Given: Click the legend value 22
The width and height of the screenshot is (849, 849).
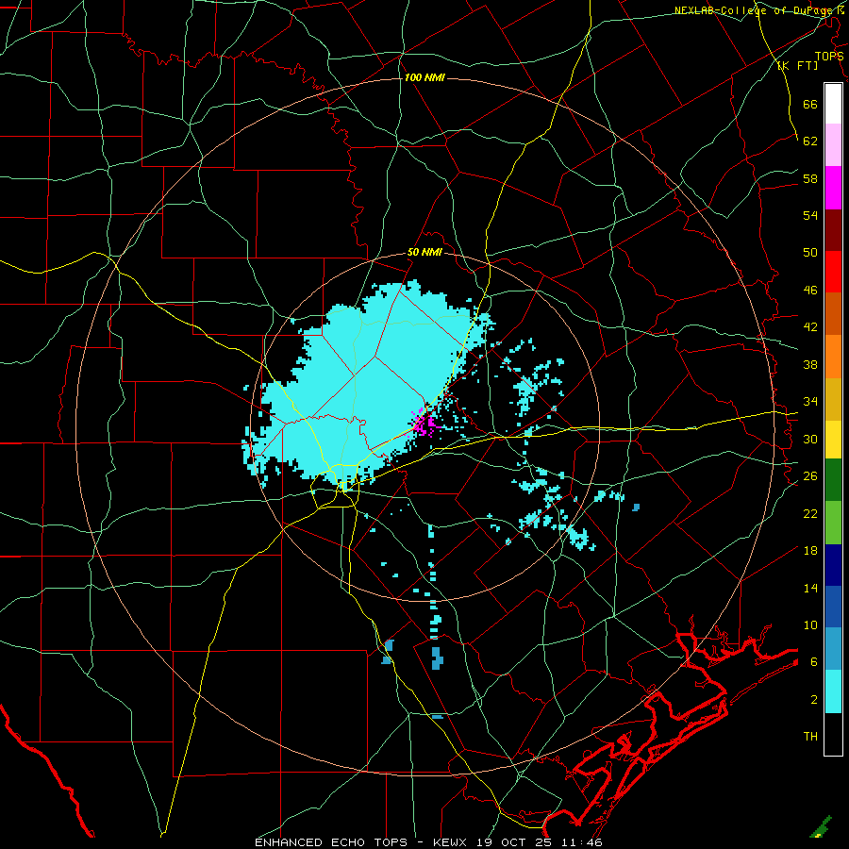Looking at the screenshot, I should 810,513.
